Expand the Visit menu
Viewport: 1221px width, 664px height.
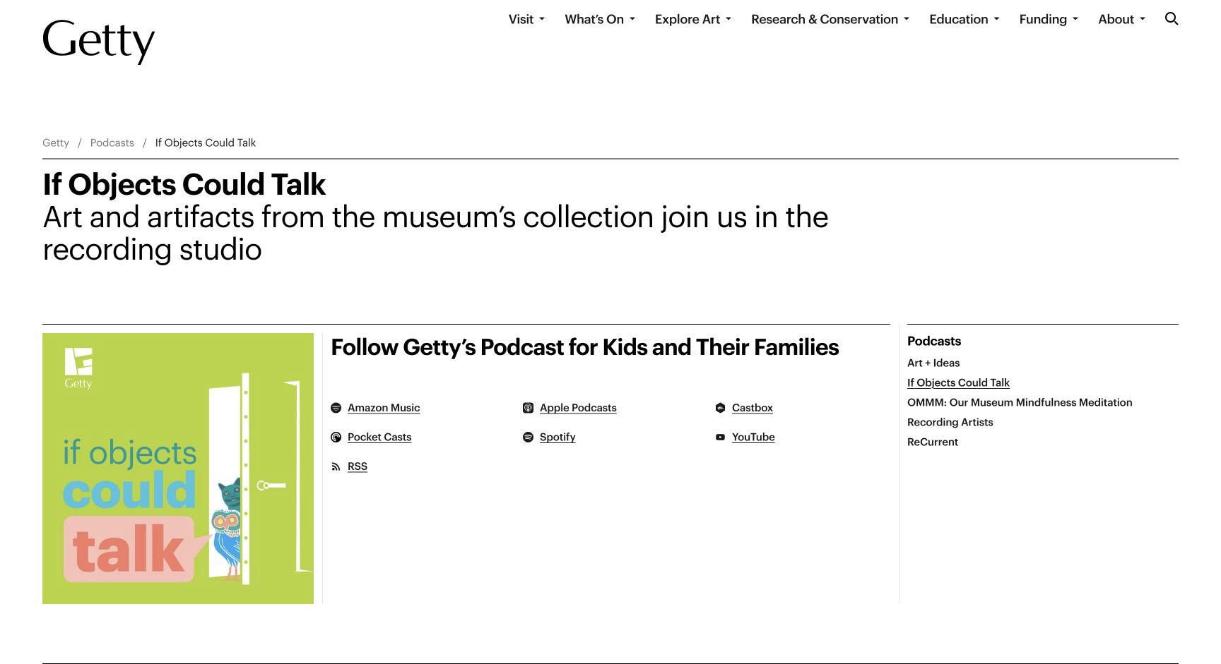click(526, 19)
